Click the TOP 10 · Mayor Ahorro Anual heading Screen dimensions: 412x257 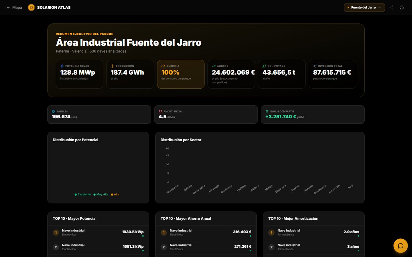(x=186, y=219)
